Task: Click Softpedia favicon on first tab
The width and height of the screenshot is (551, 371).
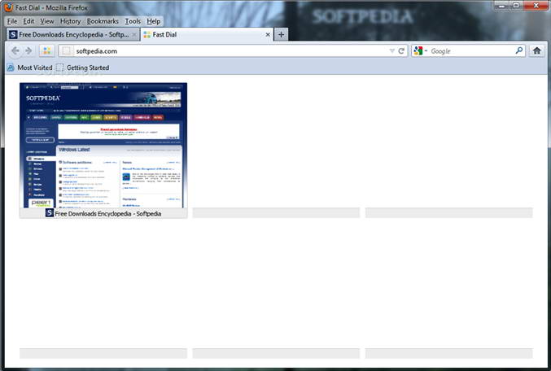Action: pos(13,34)
